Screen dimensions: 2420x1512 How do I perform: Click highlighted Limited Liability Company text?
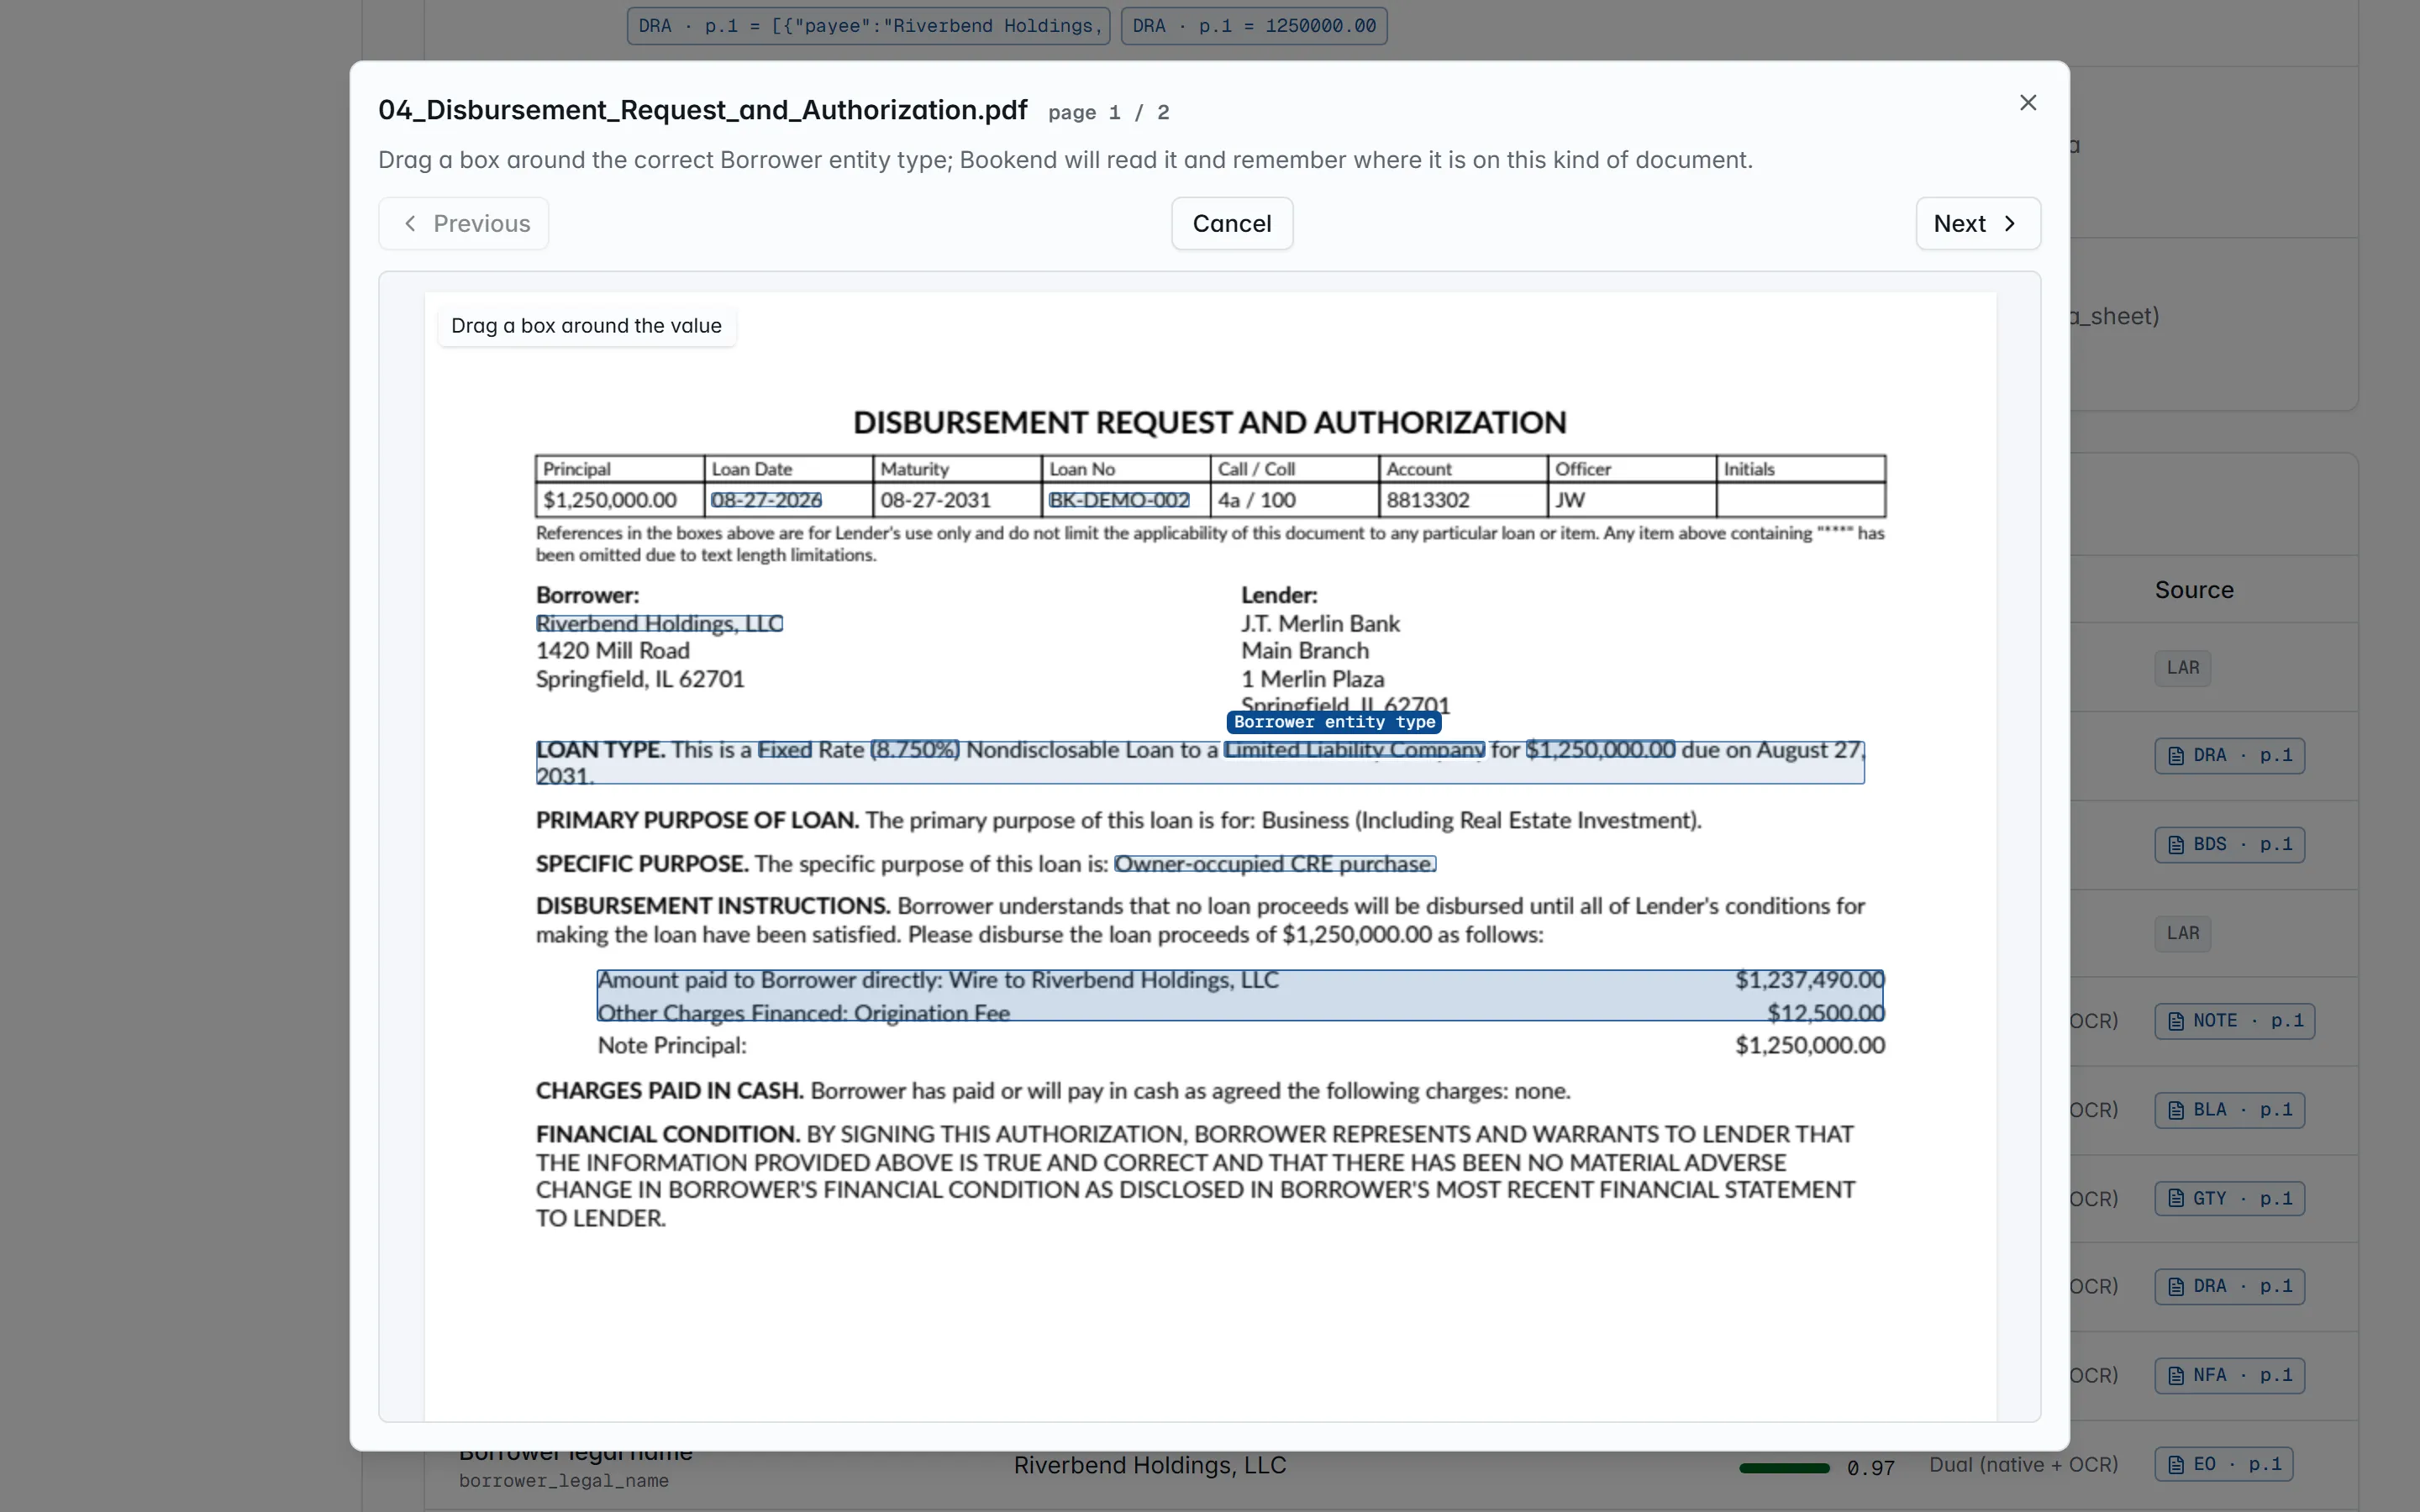click(1354, 749)
